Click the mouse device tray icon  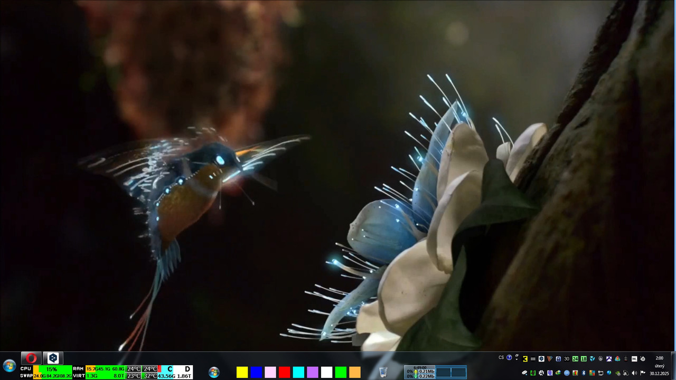[524, 373]
